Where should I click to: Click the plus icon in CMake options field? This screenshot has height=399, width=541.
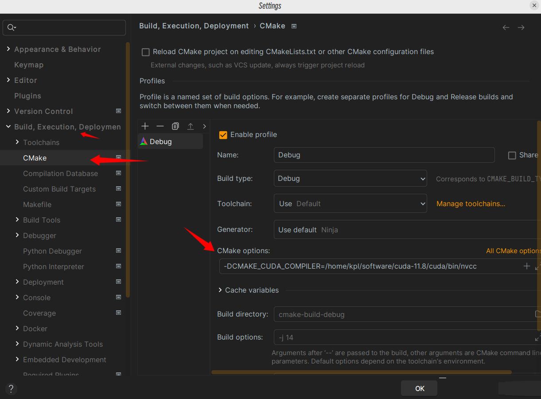click(x=526, y=266)
